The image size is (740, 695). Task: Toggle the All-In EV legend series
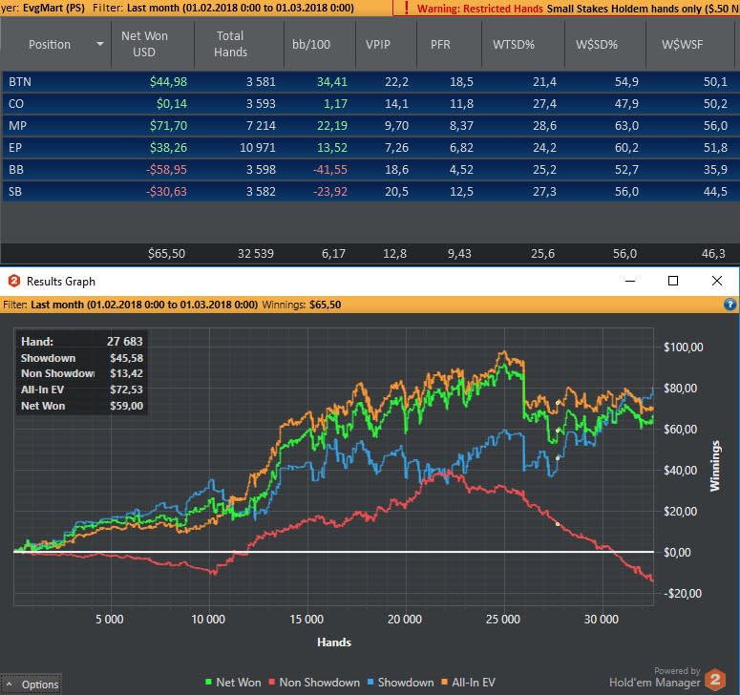(468, 683)
